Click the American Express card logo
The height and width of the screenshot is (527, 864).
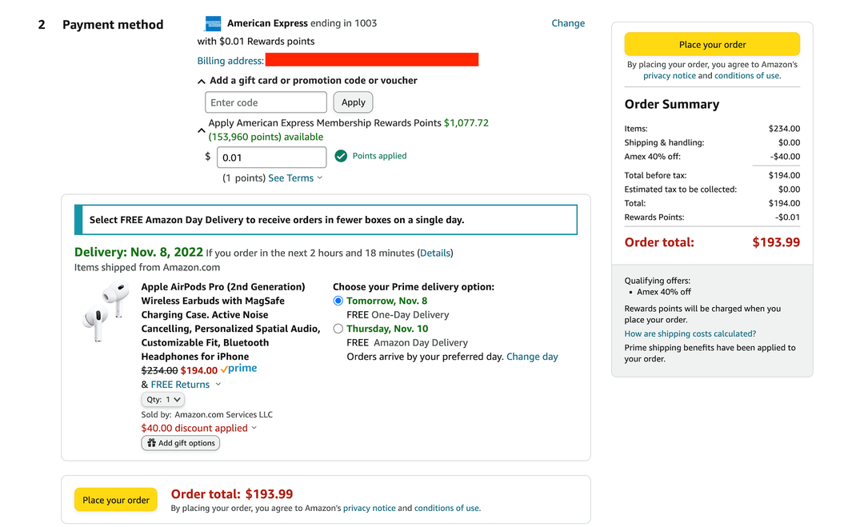click(212, 23)
